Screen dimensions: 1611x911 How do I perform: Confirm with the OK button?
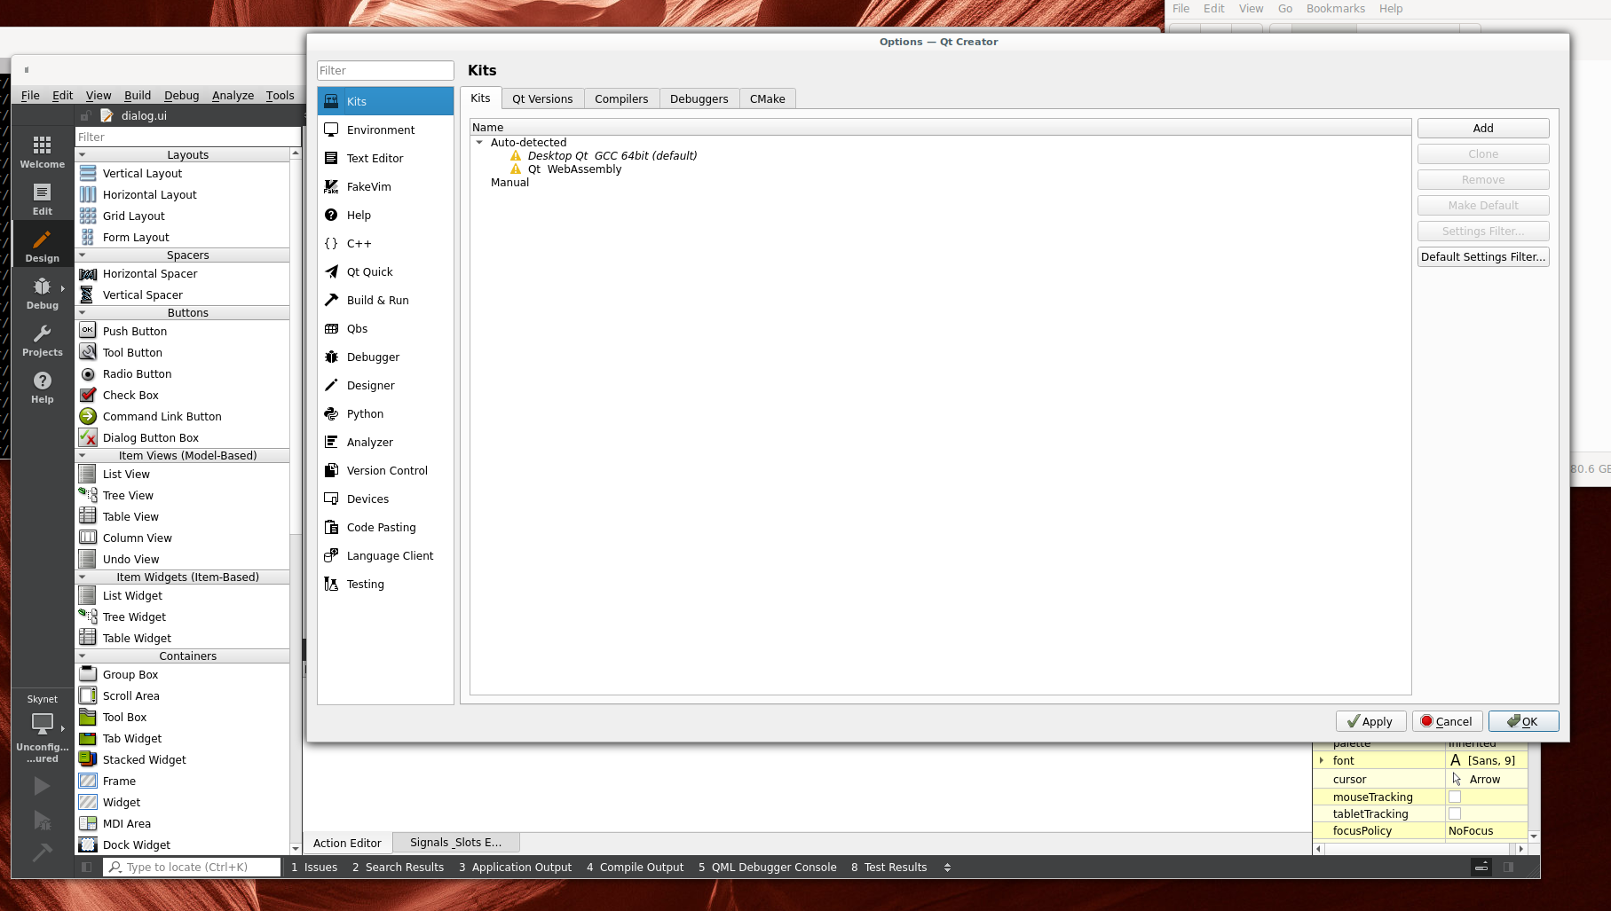click(1523, 721)
